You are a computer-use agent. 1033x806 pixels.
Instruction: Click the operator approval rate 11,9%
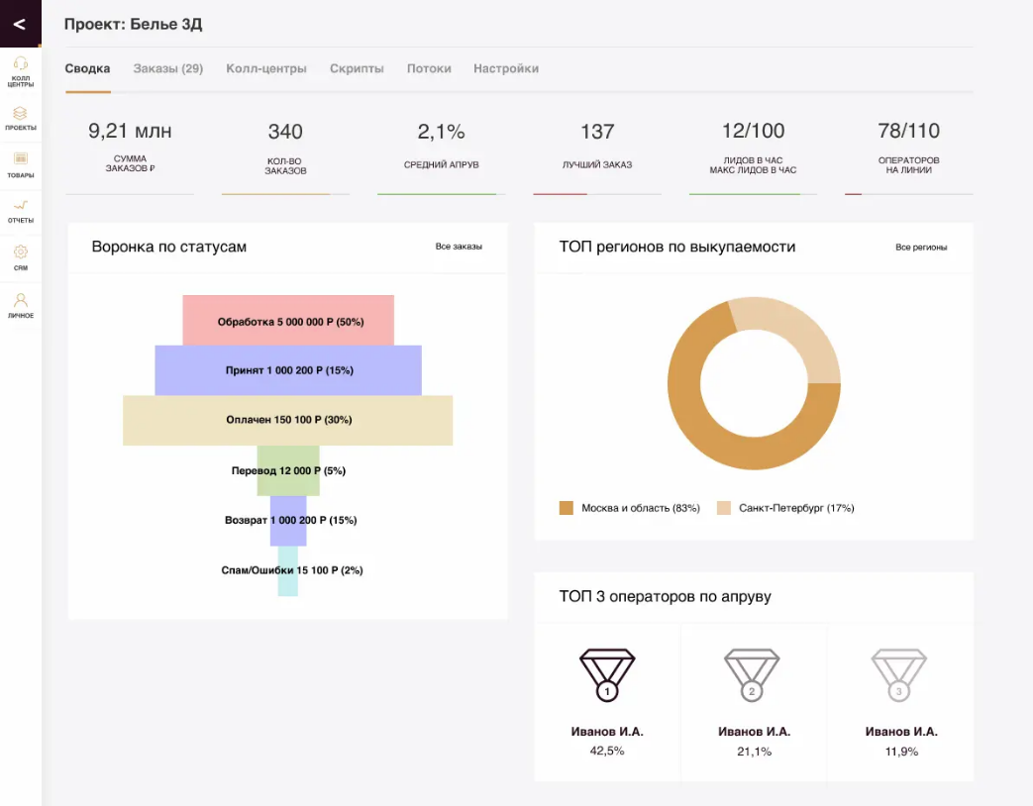click(901, 752)
